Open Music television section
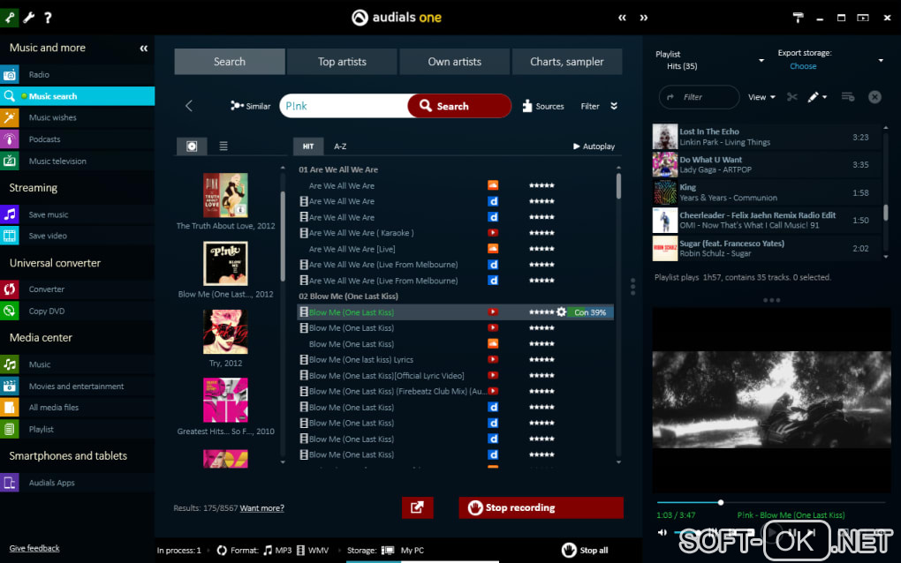The width and height of the screenshot is (901, 563). click(77, 161)
